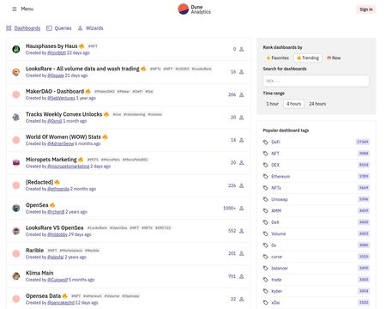Select the AMM popular tag

pos(276,210)
